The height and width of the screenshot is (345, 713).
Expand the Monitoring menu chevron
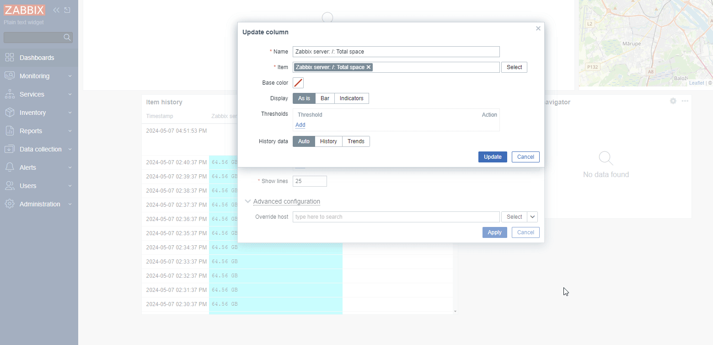(x=70, y=76)
